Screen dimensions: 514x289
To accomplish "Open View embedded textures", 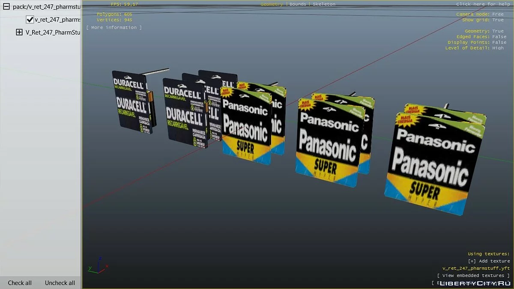I will tap(473, 275).
